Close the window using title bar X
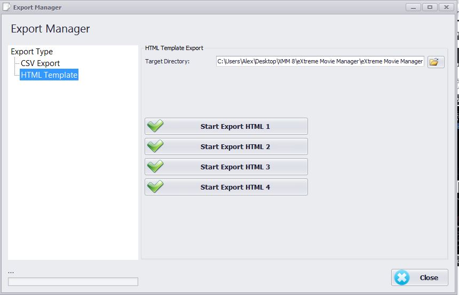Screen dimensions: 459x295 pos(445,7)
